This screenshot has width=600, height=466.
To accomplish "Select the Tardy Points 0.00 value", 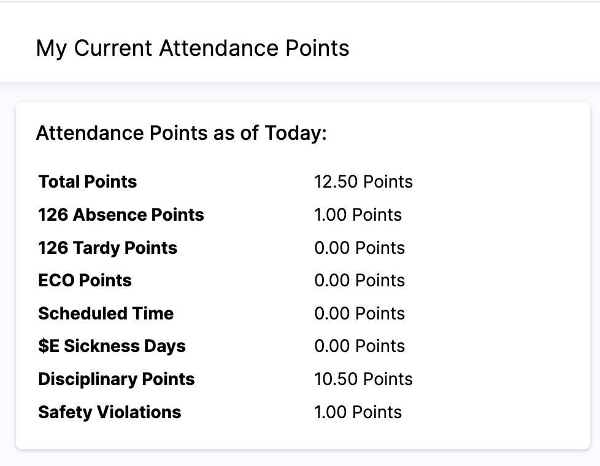I will pos(360,248).
